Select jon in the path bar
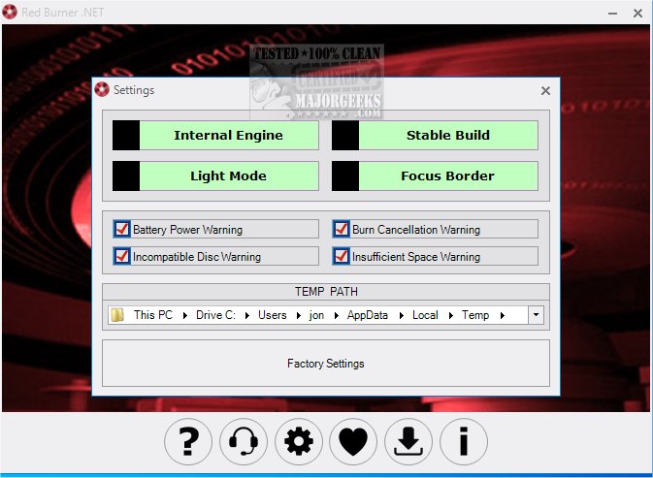The image size is (653, 478). tap(316, 315)
